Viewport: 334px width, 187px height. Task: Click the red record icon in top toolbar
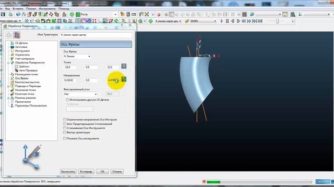(159, 15)
